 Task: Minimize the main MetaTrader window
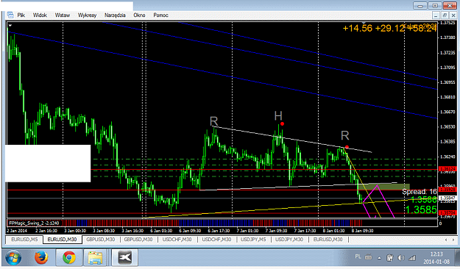420,6
